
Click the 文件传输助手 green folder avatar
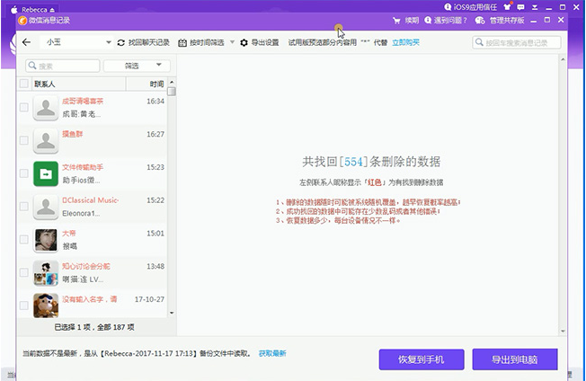click(46, 173)
